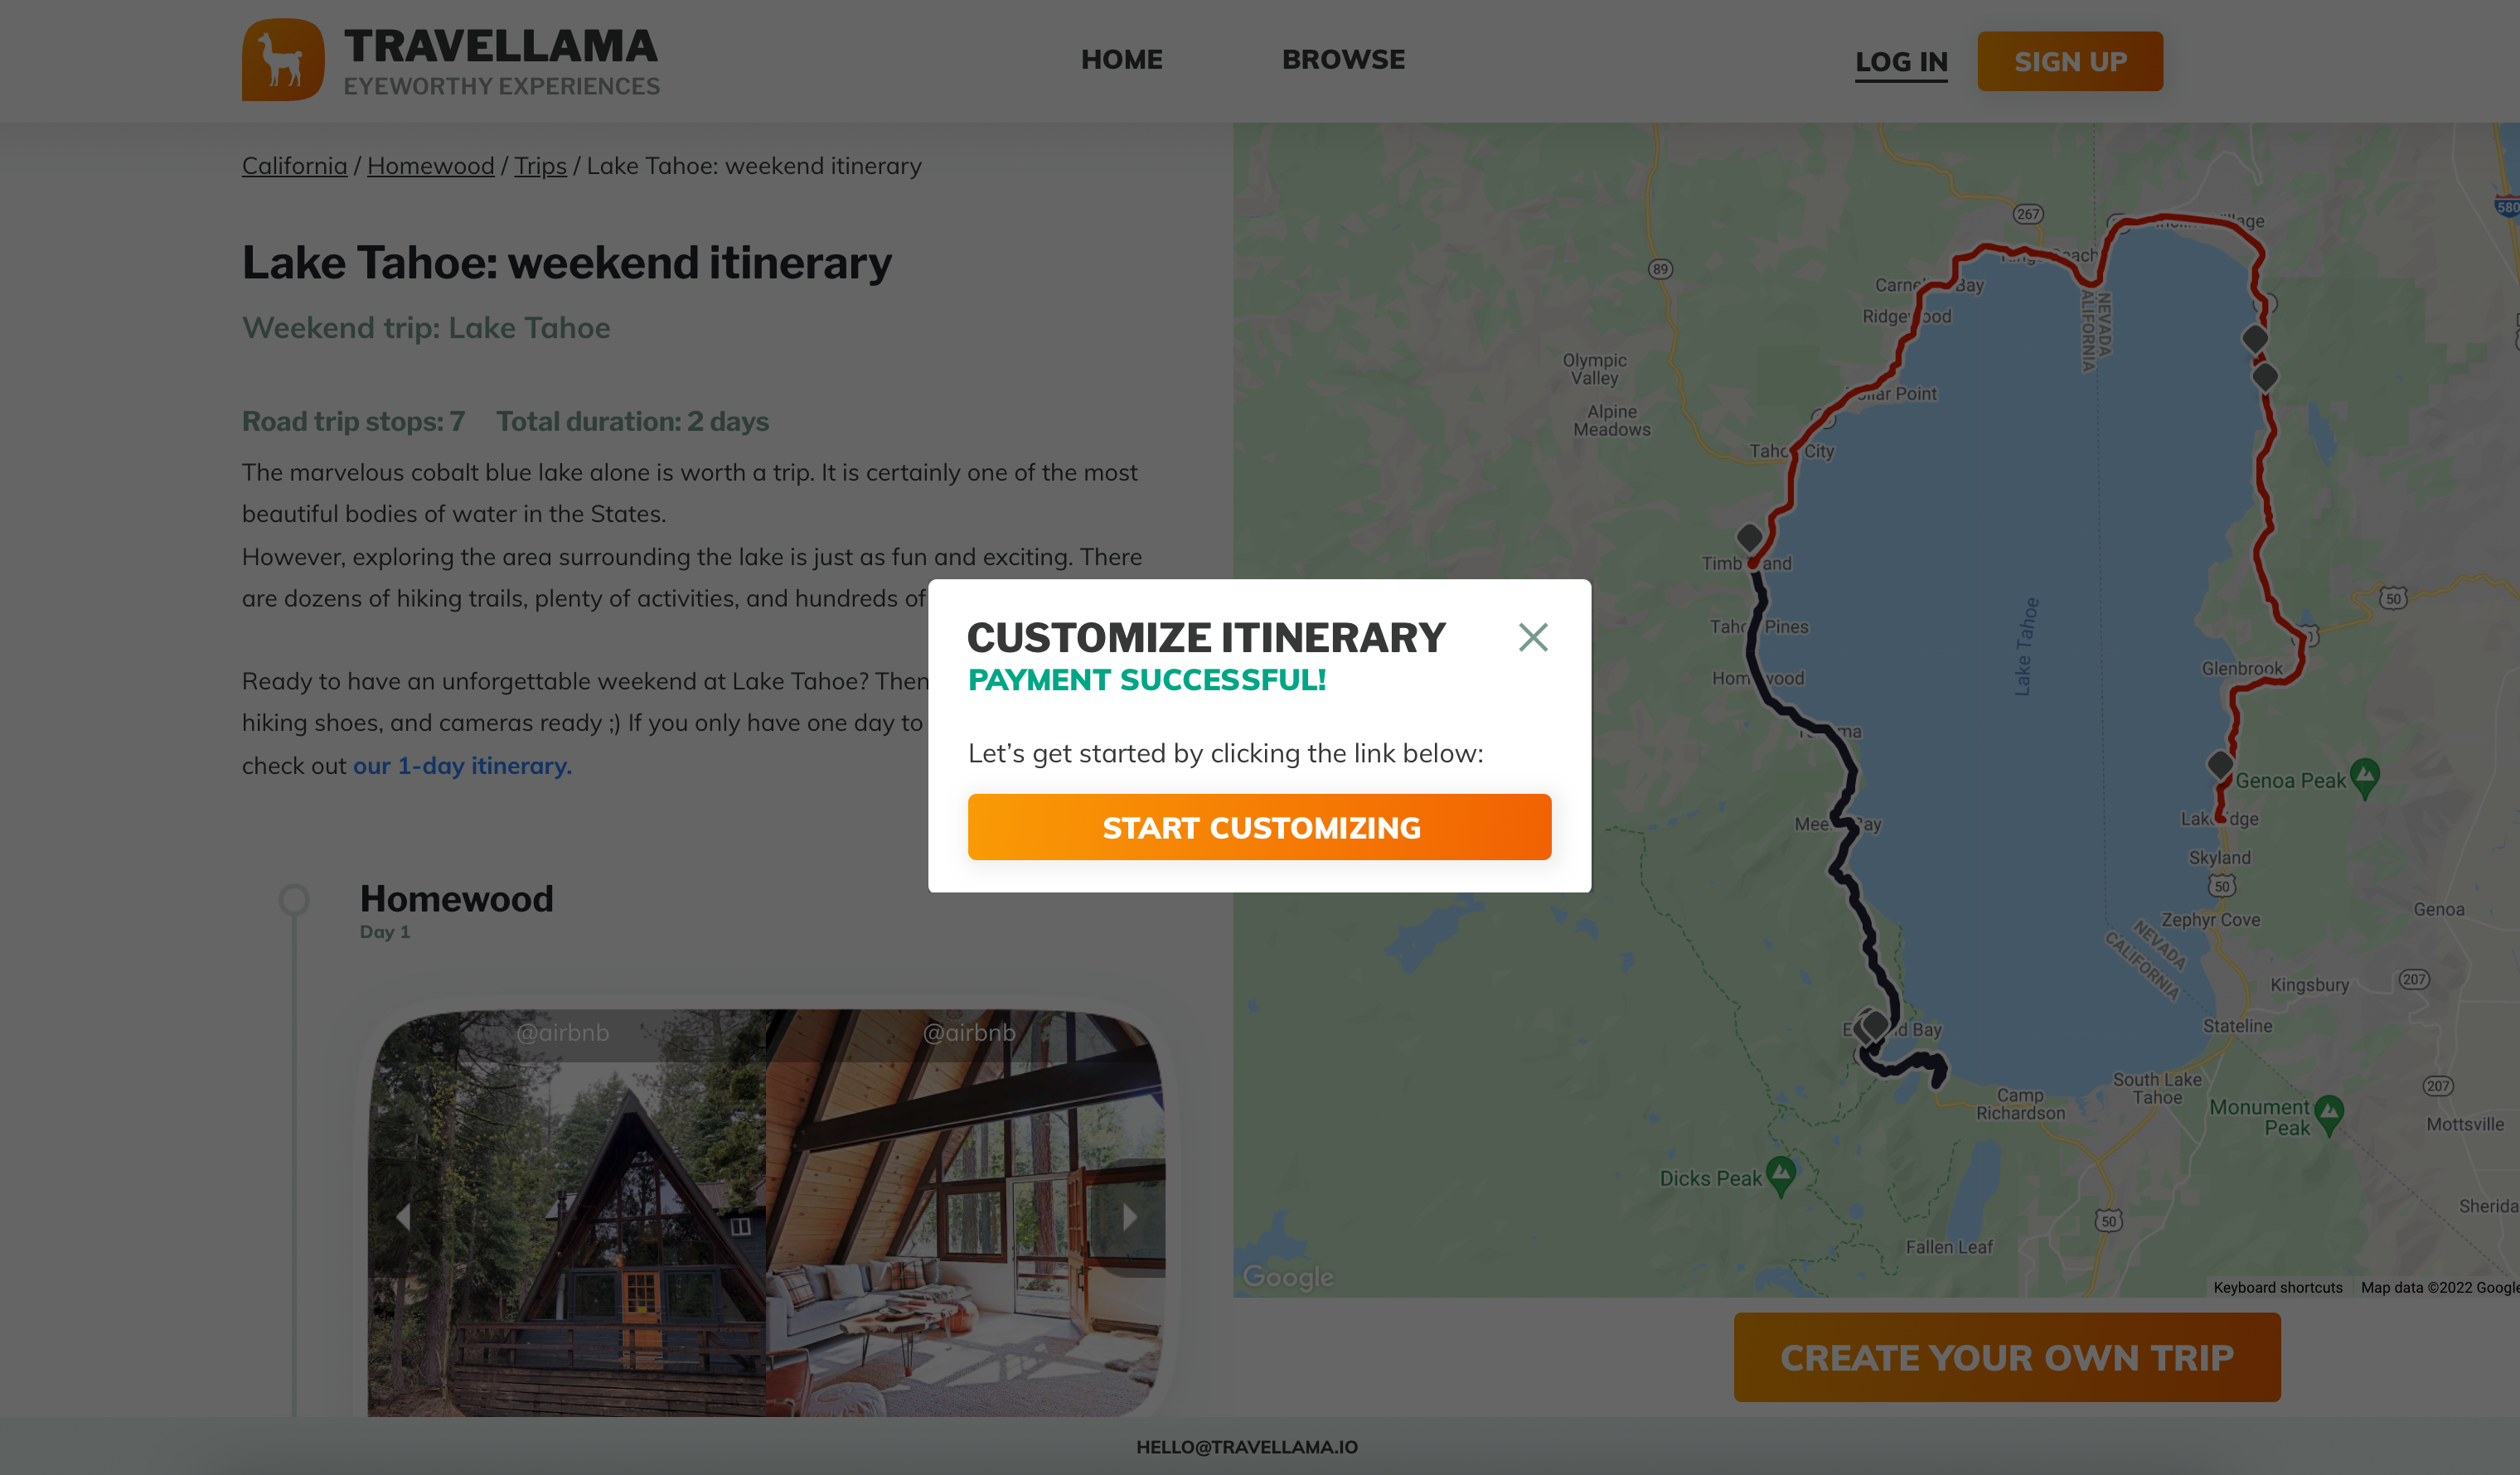
Task: Click the hello@travellama.io email link
Action: (1246, 1446)
